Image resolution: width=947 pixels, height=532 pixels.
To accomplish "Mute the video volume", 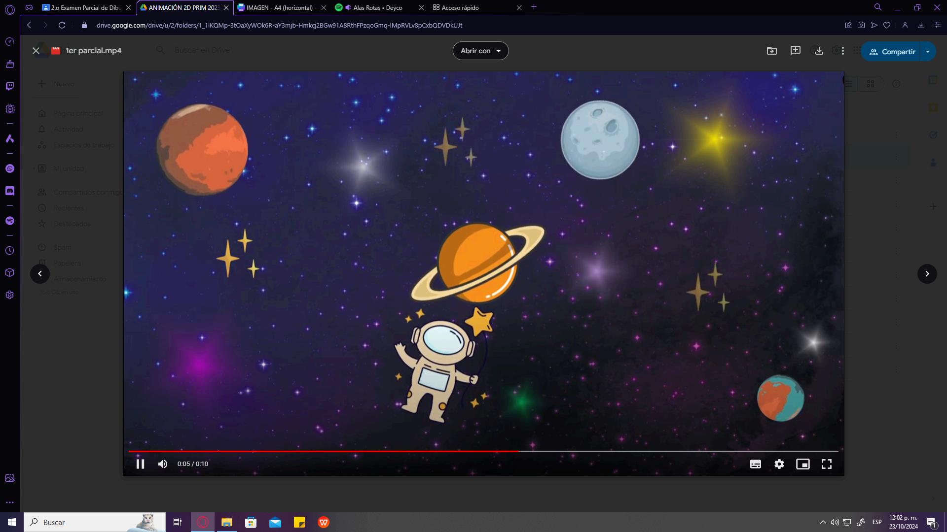I will 163,464.
